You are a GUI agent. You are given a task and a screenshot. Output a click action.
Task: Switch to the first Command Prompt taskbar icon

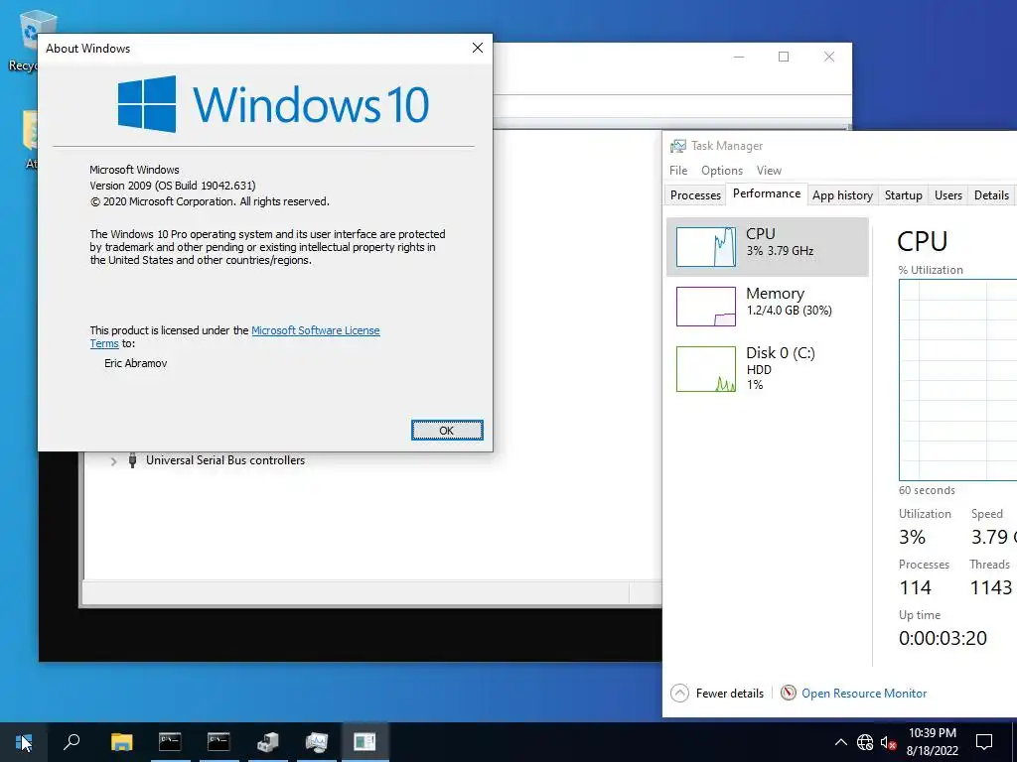(170, 741)
